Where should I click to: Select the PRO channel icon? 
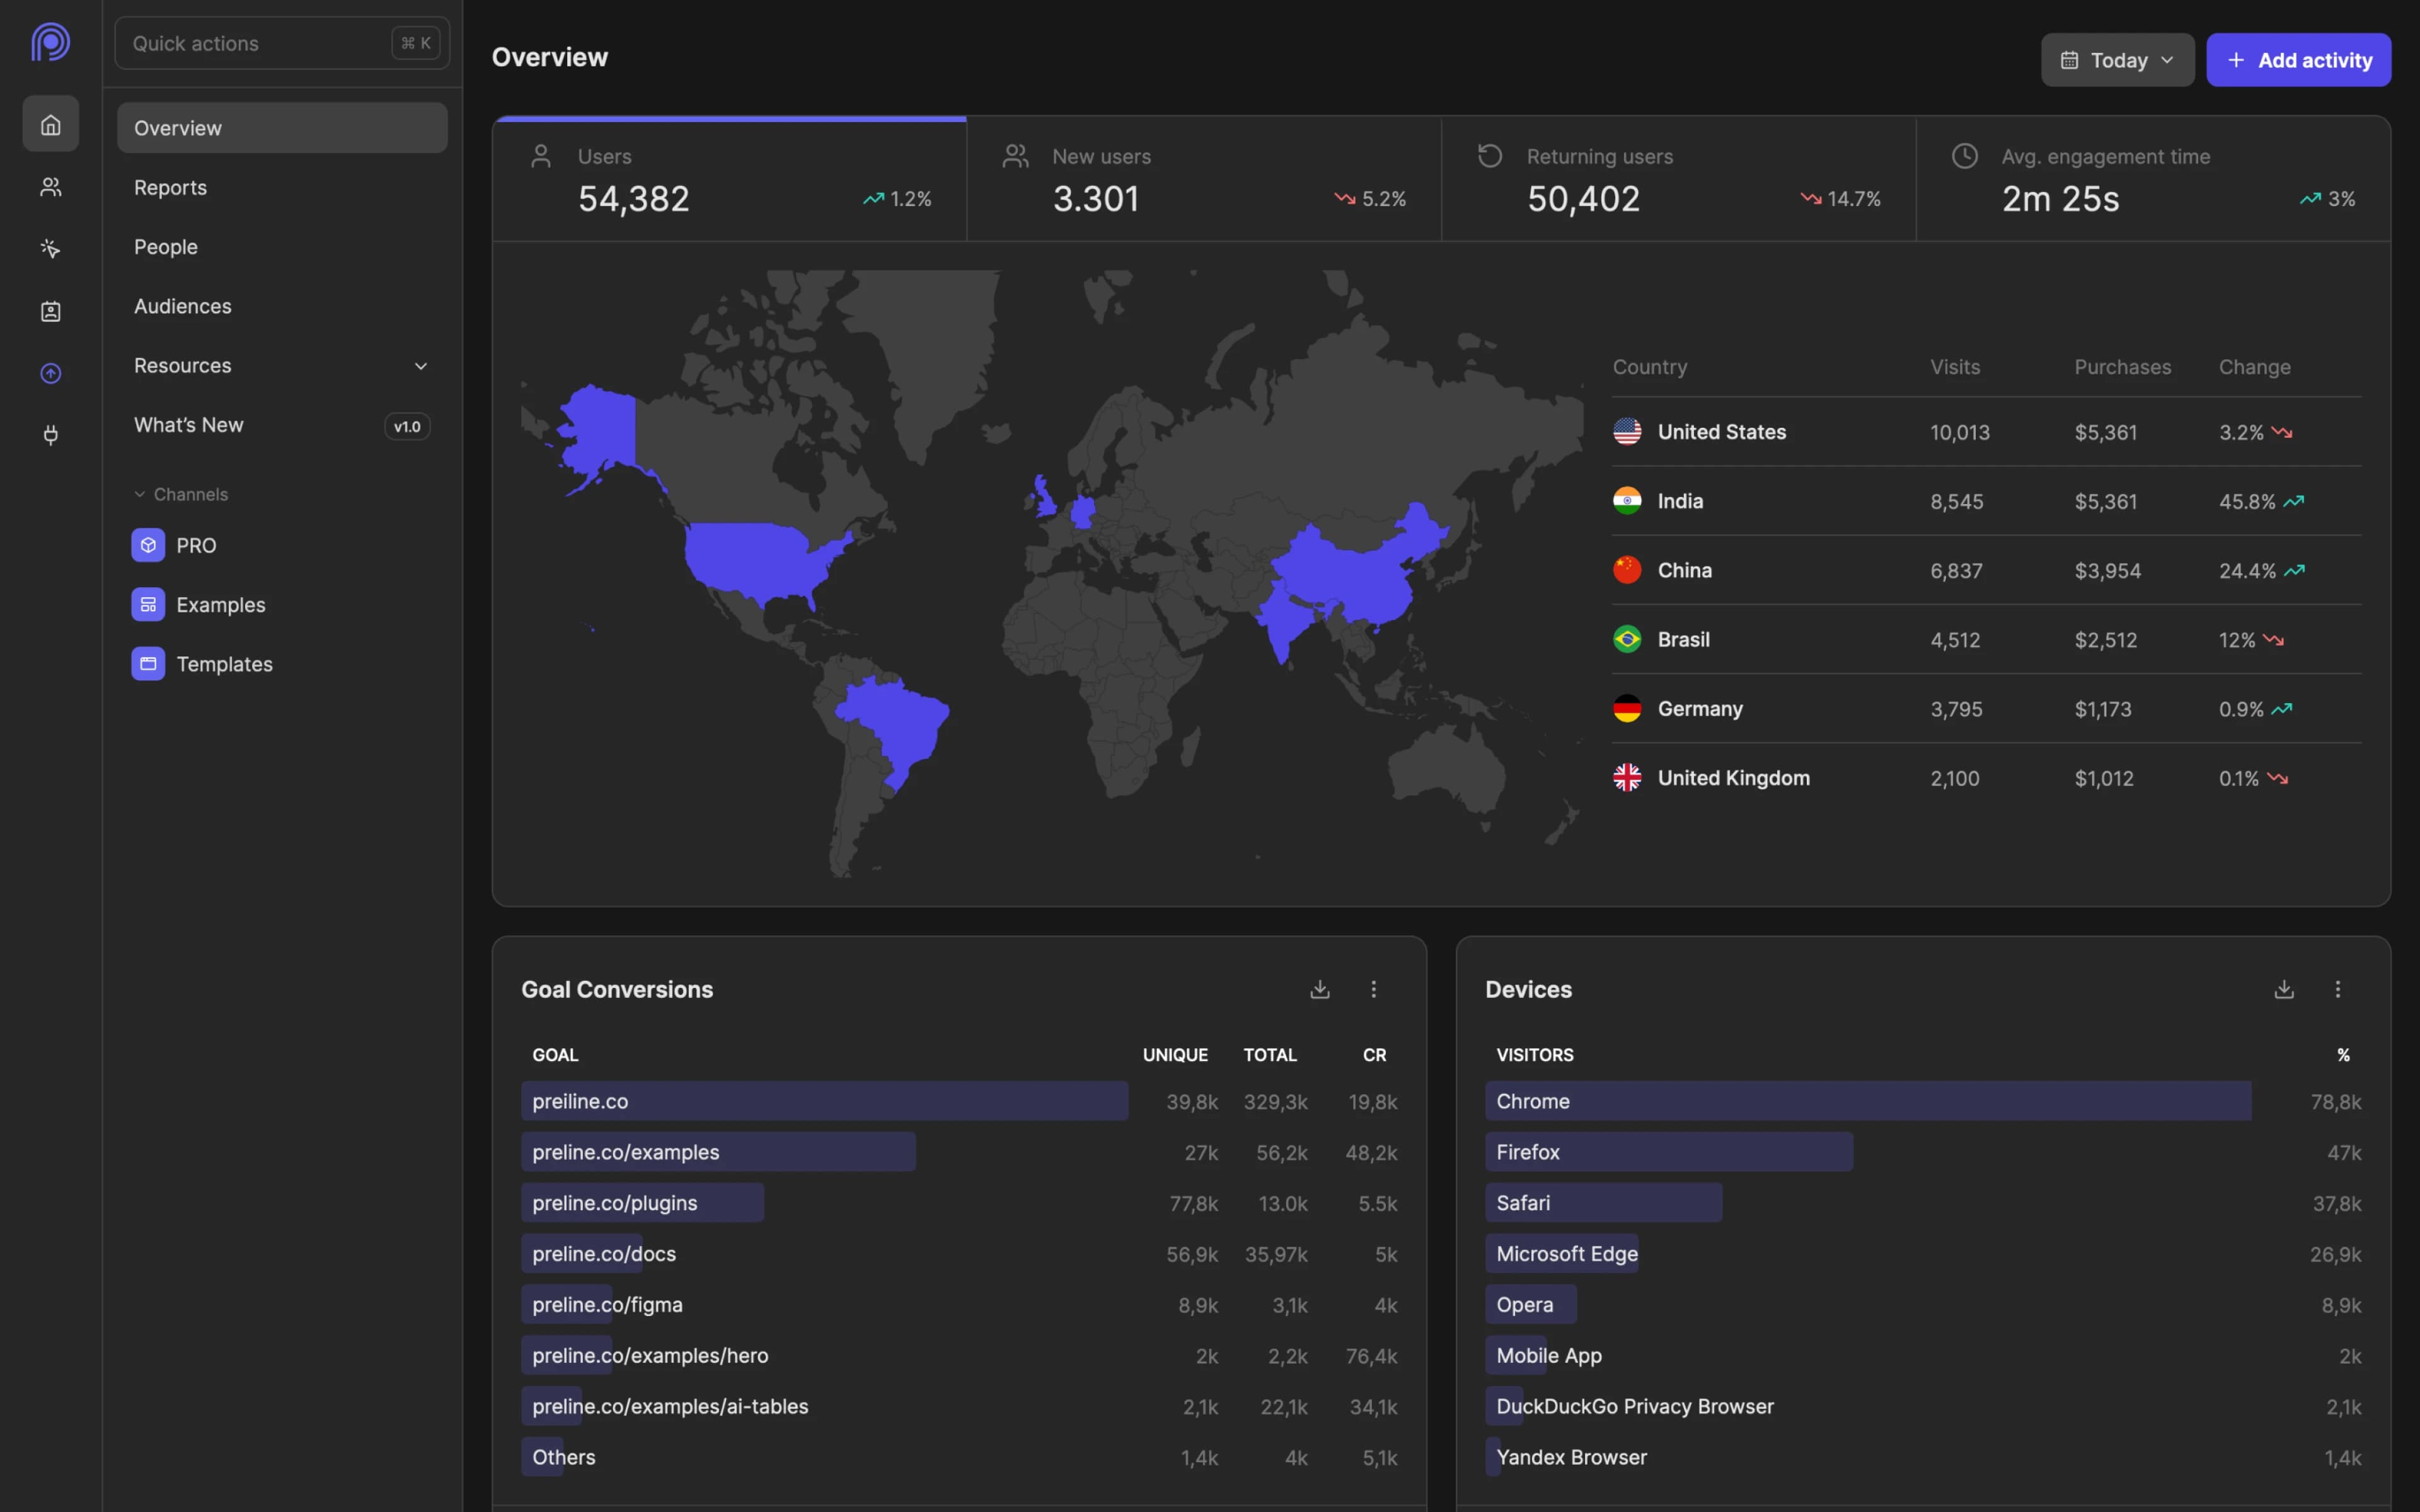(148, 545)
